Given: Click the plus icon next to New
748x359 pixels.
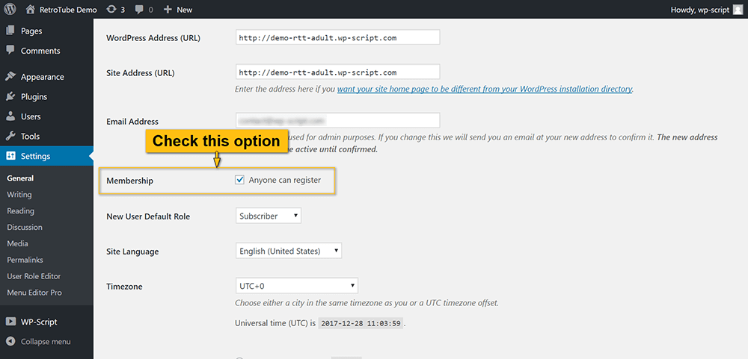Looking at the screenshot, I should pyautogui.click(x=168, y=9).
